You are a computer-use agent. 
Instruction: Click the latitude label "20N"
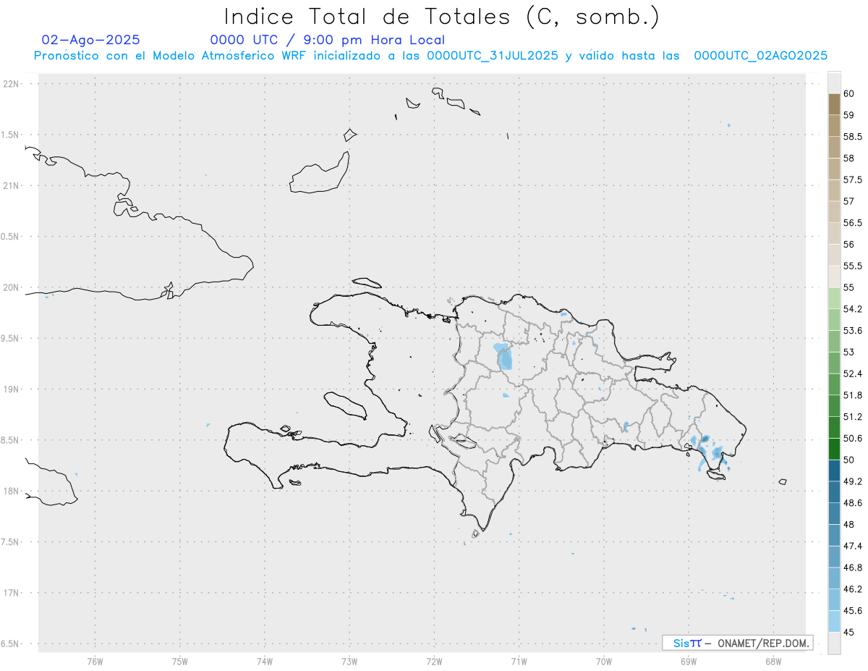click(12, 287)
